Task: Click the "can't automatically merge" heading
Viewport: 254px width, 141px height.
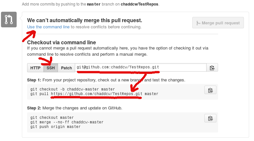Action: coord(85,20)
